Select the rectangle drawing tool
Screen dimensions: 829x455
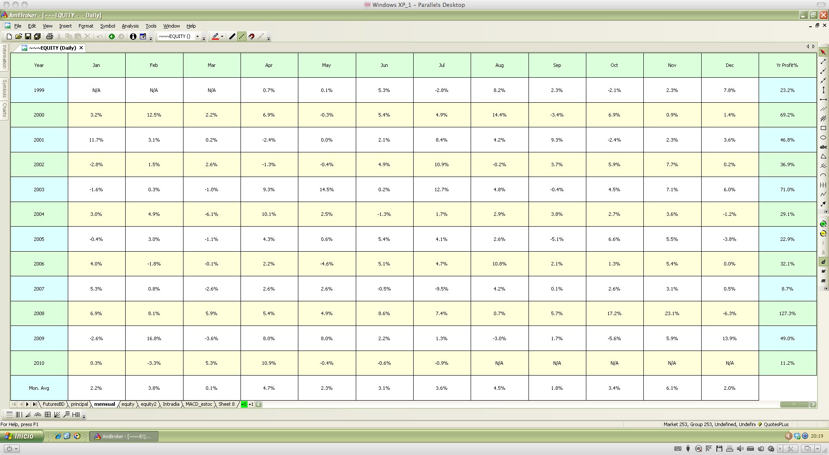click(x=823, y=128)
